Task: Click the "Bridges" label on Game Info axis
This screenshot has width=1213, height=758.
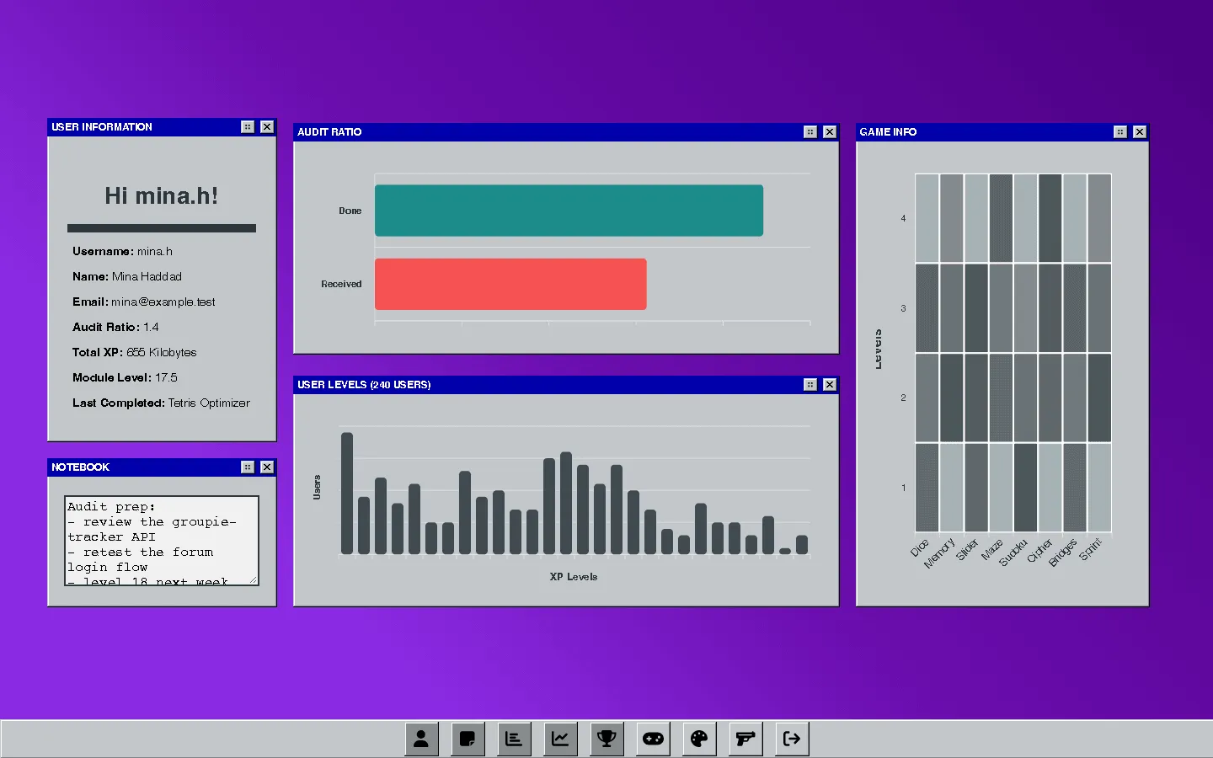Action: pyautogui.click(x=1062, y=552)
